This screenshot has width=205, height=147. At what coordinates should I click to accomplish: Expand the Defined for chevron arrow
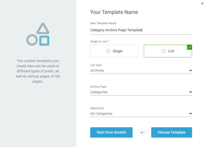(x=191, y=114)
